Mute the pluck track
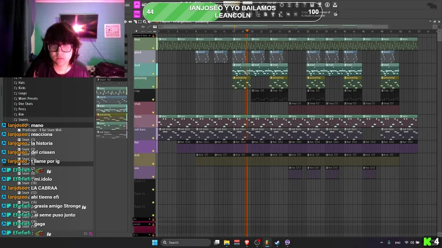Viewport: 442px width, 248px height. point(153,61)
